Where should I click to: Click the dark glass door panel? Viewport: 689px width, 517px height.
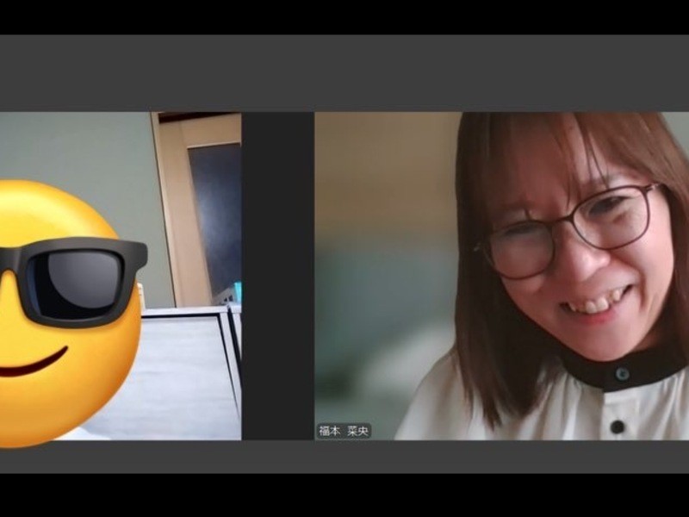(215, 215)
